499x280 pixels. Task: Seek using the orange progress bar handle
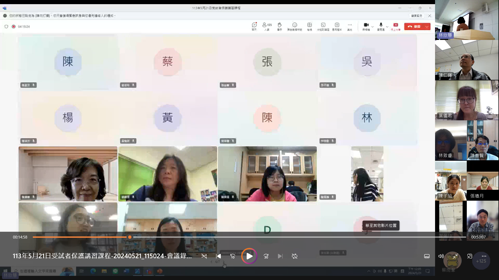pyautogui.click(x=130, y=237)
